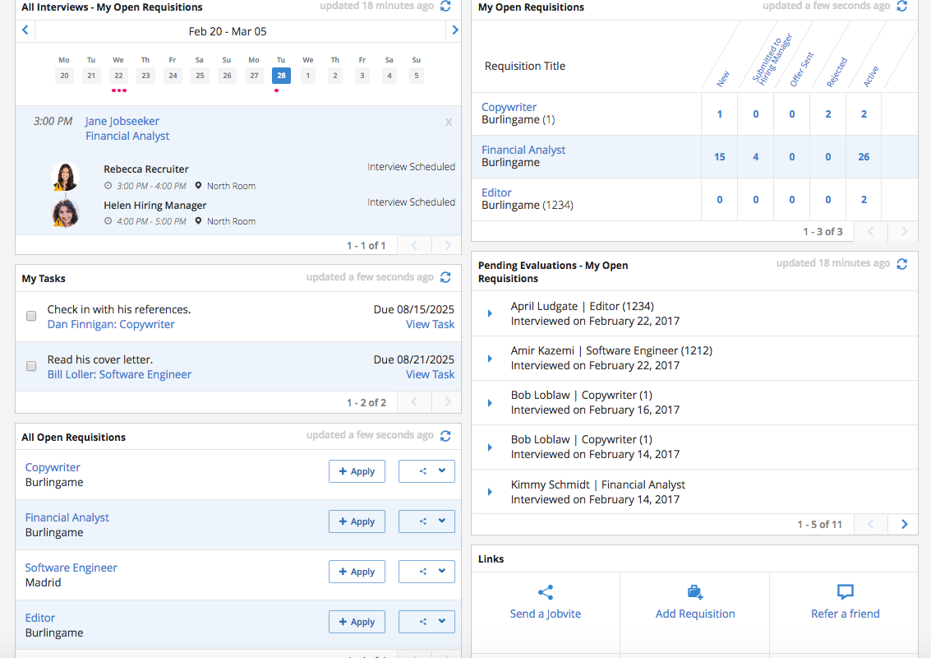Apply to the Copywriter requisition

pyautogui.click(x=357, y=471)
